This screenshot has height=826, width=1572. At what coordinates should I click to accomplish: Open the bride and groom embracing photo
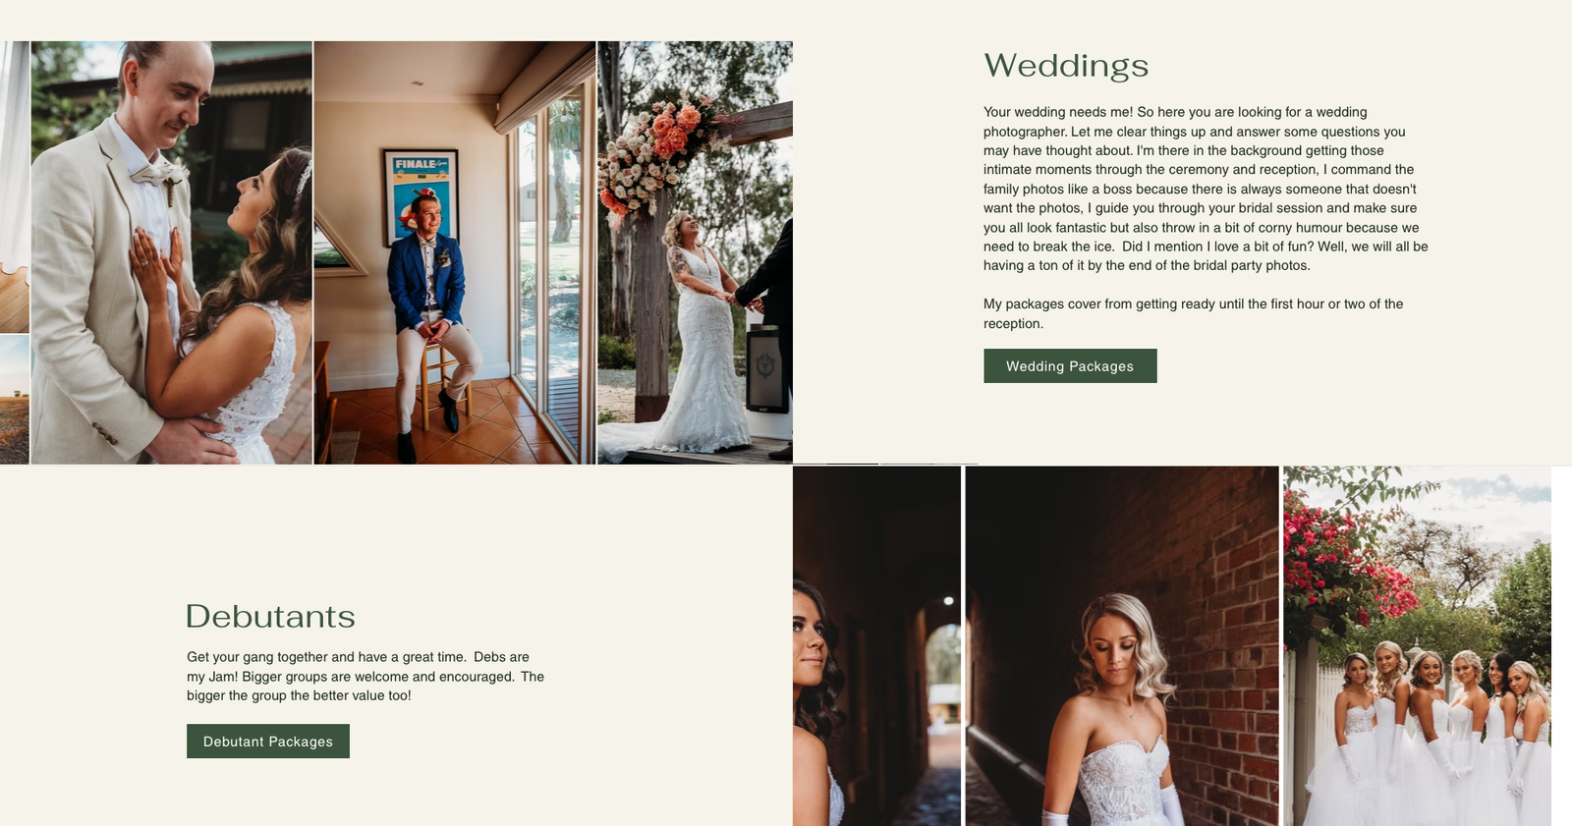[x=172, y=252]
